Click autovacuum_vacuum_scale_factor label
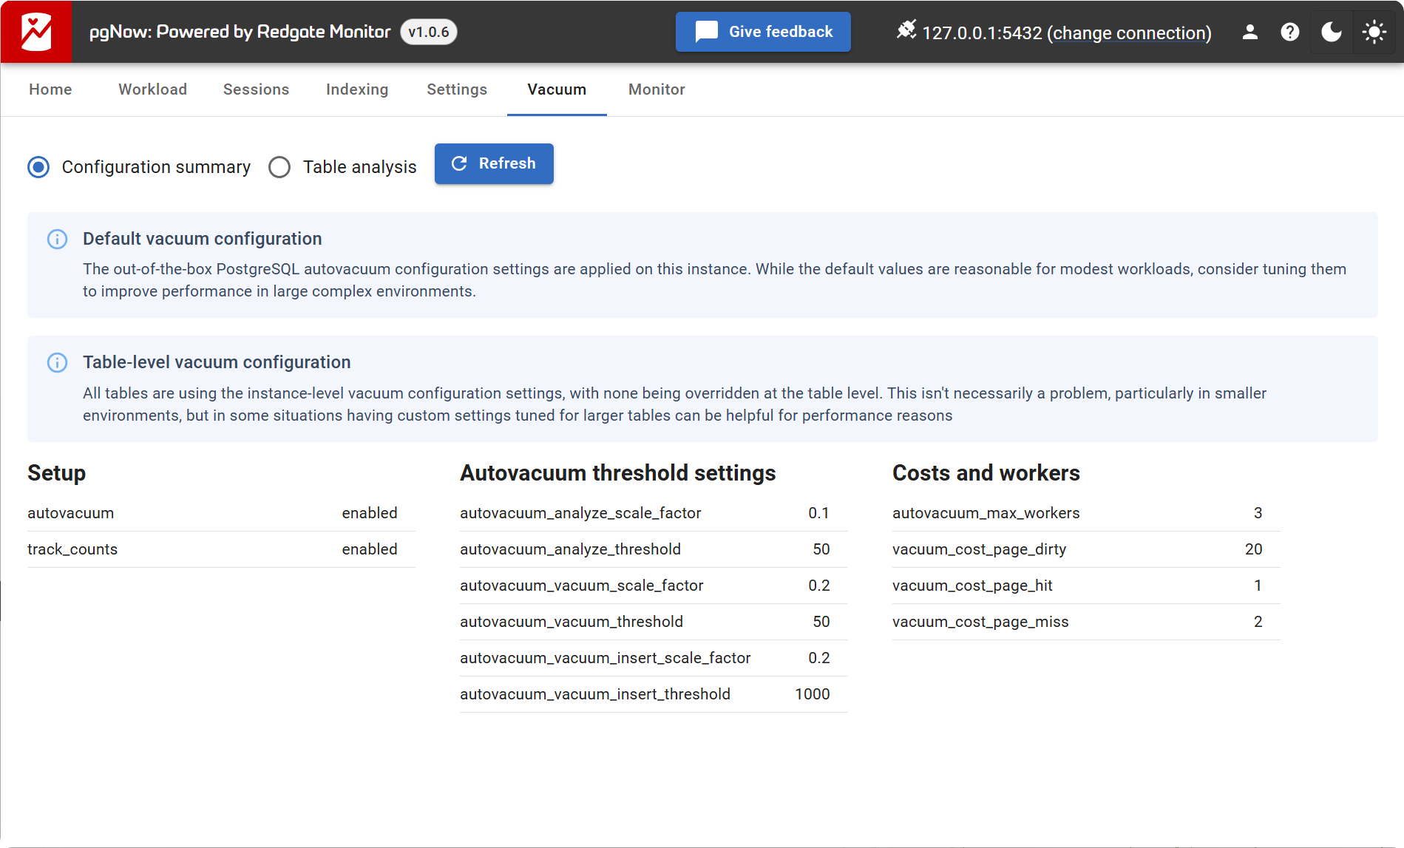This screenshot has width=1404, height=848. click(x=582, y=586)
